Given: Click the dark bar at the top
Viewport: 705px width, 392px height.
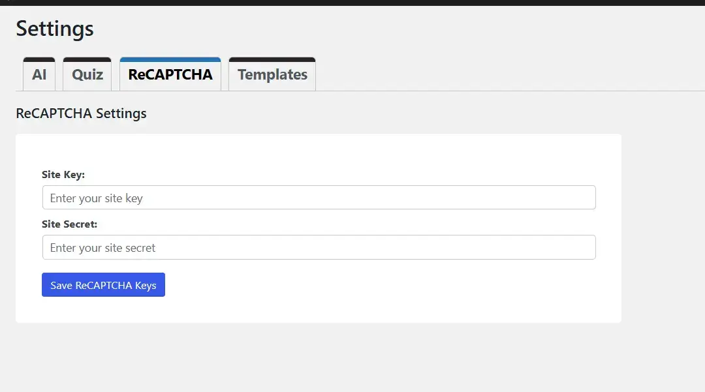Looking at the screenshot, I should pyautogui.click(x=352, y=3).
